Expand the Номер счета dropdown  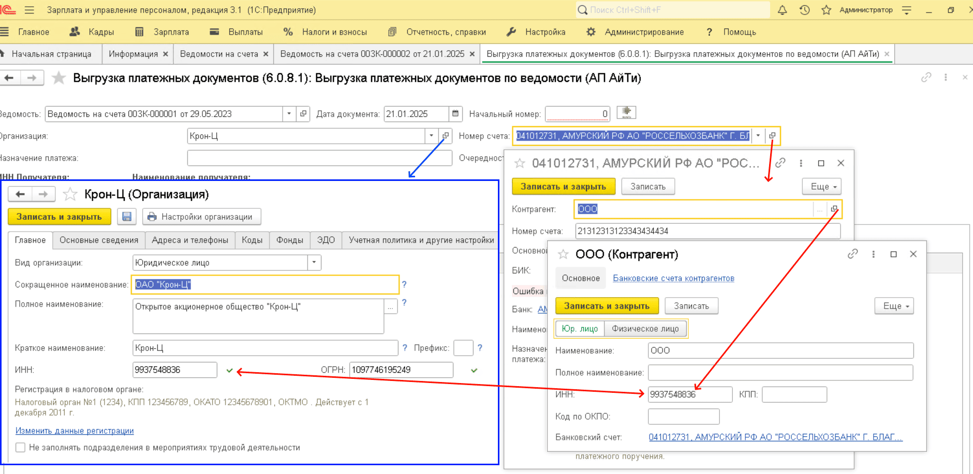758,136
